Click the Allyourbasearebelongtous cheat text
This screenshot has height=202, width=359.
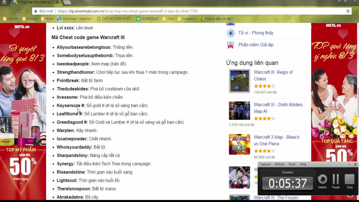click(x=84, y=47)
